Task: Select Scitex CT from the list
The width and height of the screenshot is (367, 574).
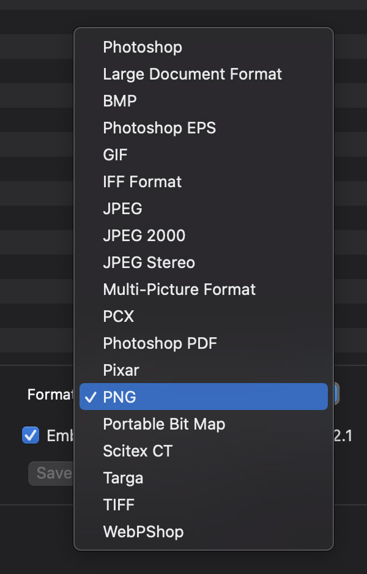Action: point(137,451)
